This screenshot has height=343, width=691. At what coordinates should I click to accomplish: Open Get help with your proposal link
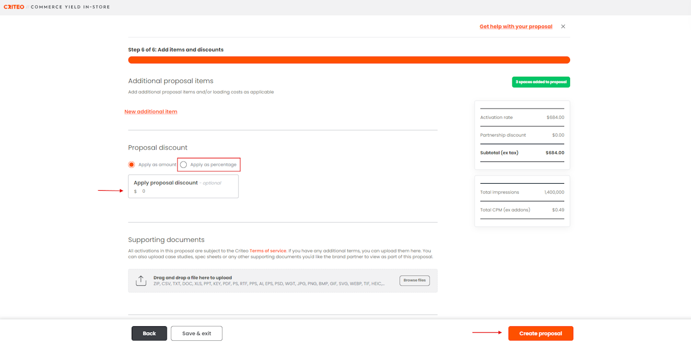pyautogui.click(x=516, y=26)
